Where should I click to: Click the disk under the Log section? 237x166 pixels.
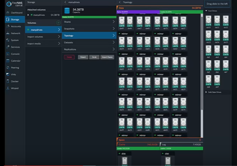tap(168, 161)
